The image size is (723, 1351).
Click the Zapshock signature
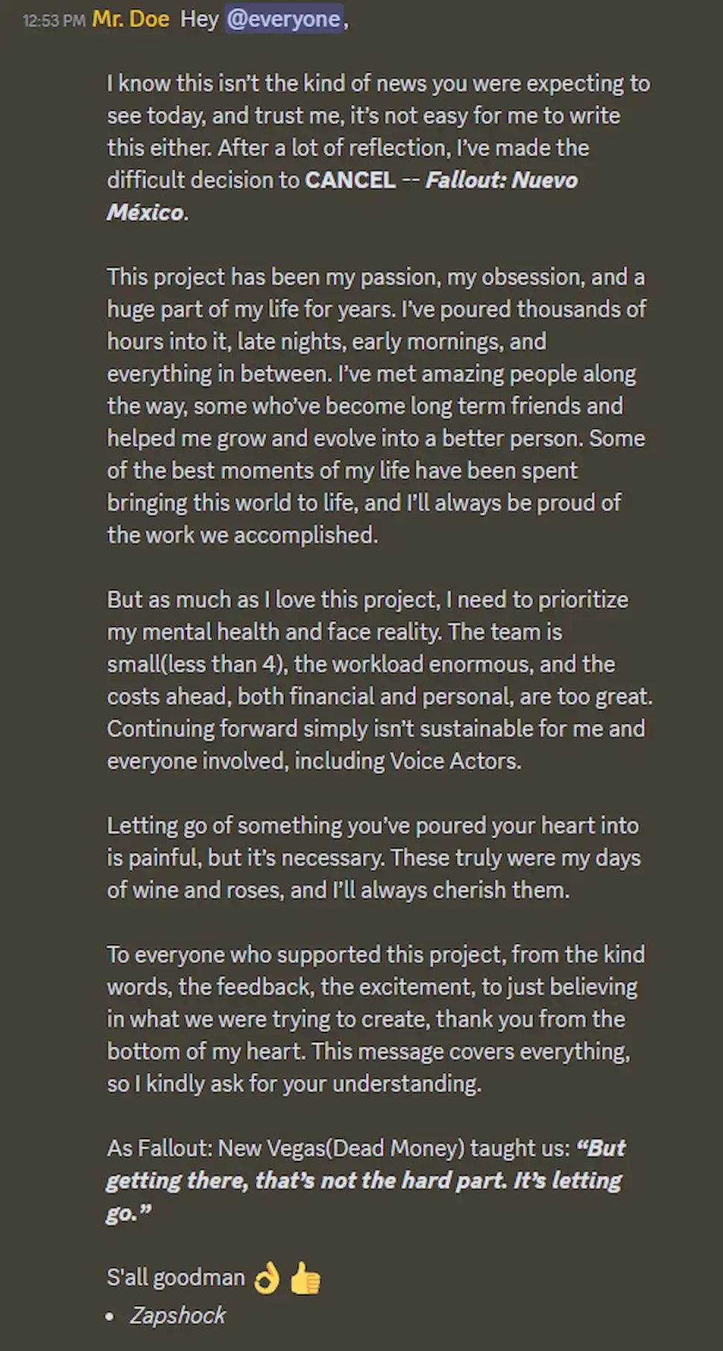point(177,1315)
